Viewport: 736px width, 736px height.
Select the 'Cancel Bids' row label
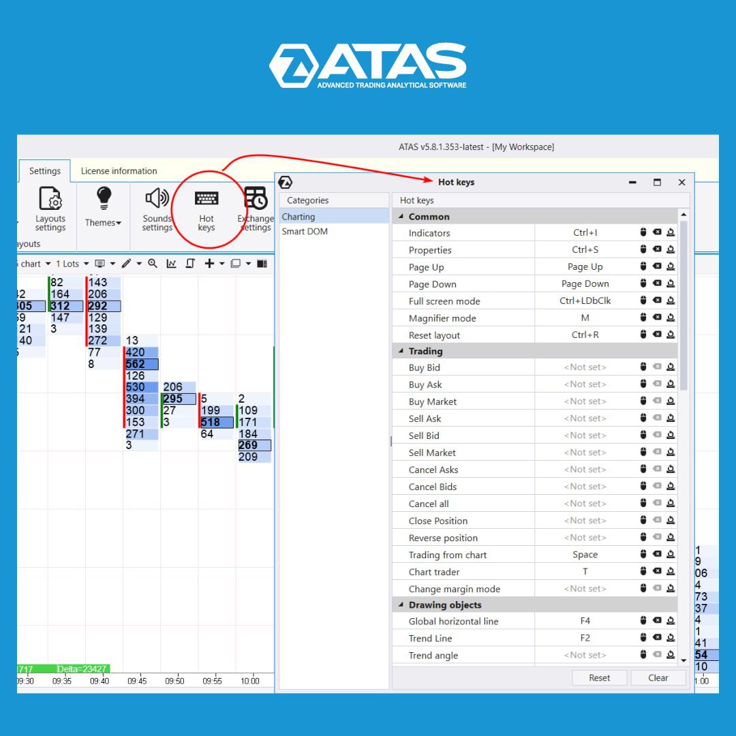click(x=432, y=487)
